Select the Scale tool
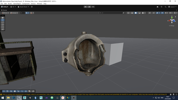178x100 pixels. point(3,25)
